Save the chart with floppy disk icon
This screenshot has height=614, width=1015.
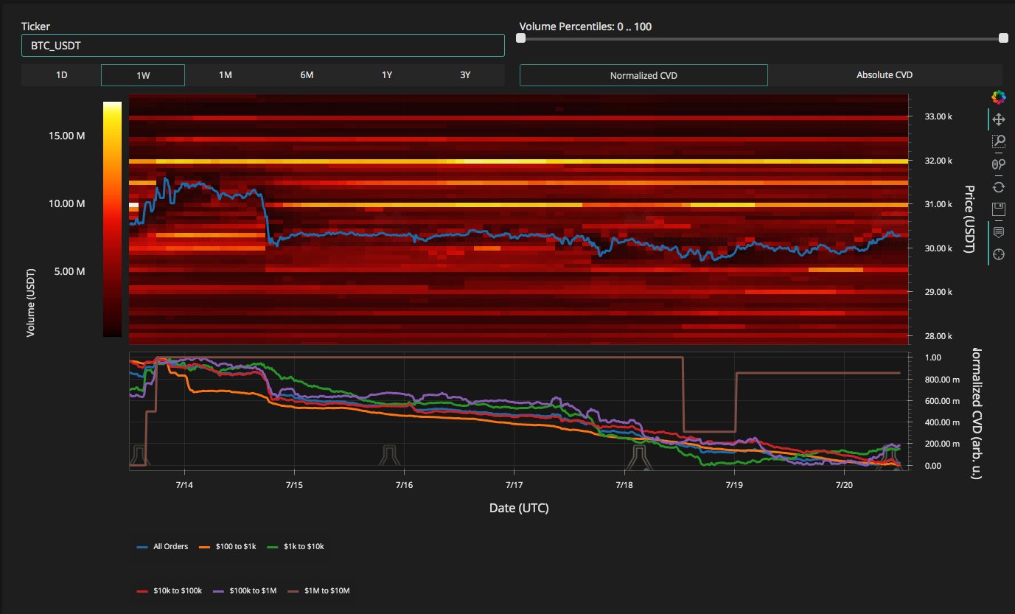998,209
